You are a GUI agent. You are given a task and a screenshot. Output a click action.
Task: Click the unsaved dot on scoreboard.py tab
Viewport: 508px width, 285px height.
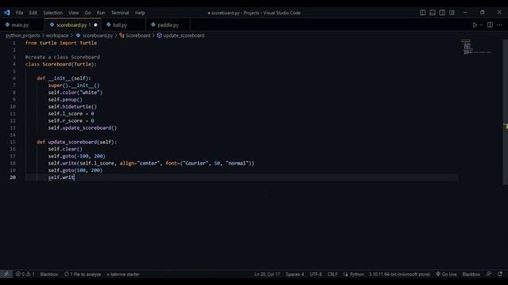coord(95,25)
